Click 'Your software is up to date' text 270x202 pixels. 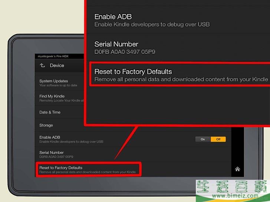pyautogui.click(x=58, y=85)
